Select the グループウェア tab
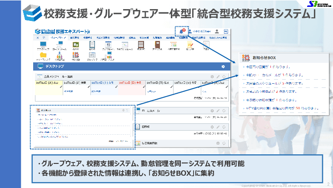 (x=58, y=38)
